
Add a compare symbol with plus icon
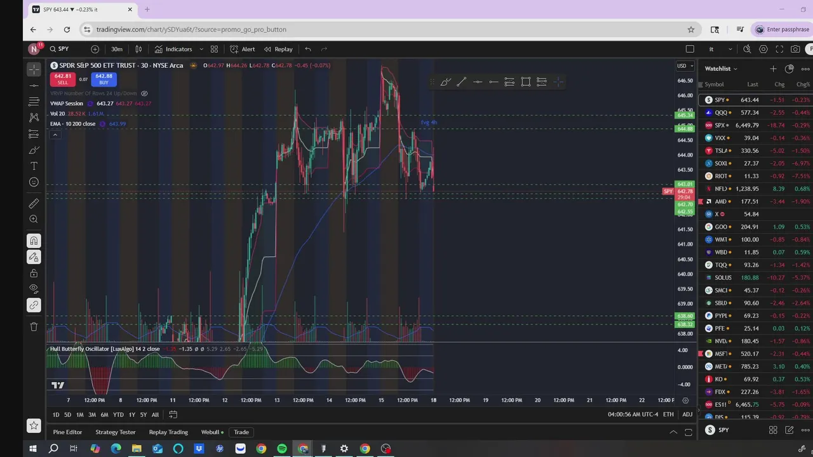(x=95, y=49)
